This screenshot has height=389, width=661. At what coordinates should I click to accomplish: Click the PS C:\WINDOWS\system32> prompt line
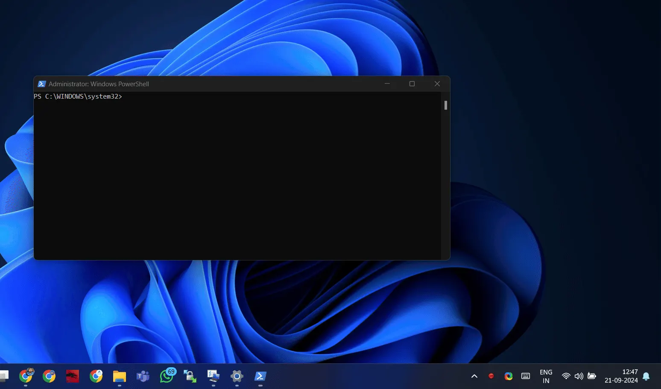pos(78,97)
